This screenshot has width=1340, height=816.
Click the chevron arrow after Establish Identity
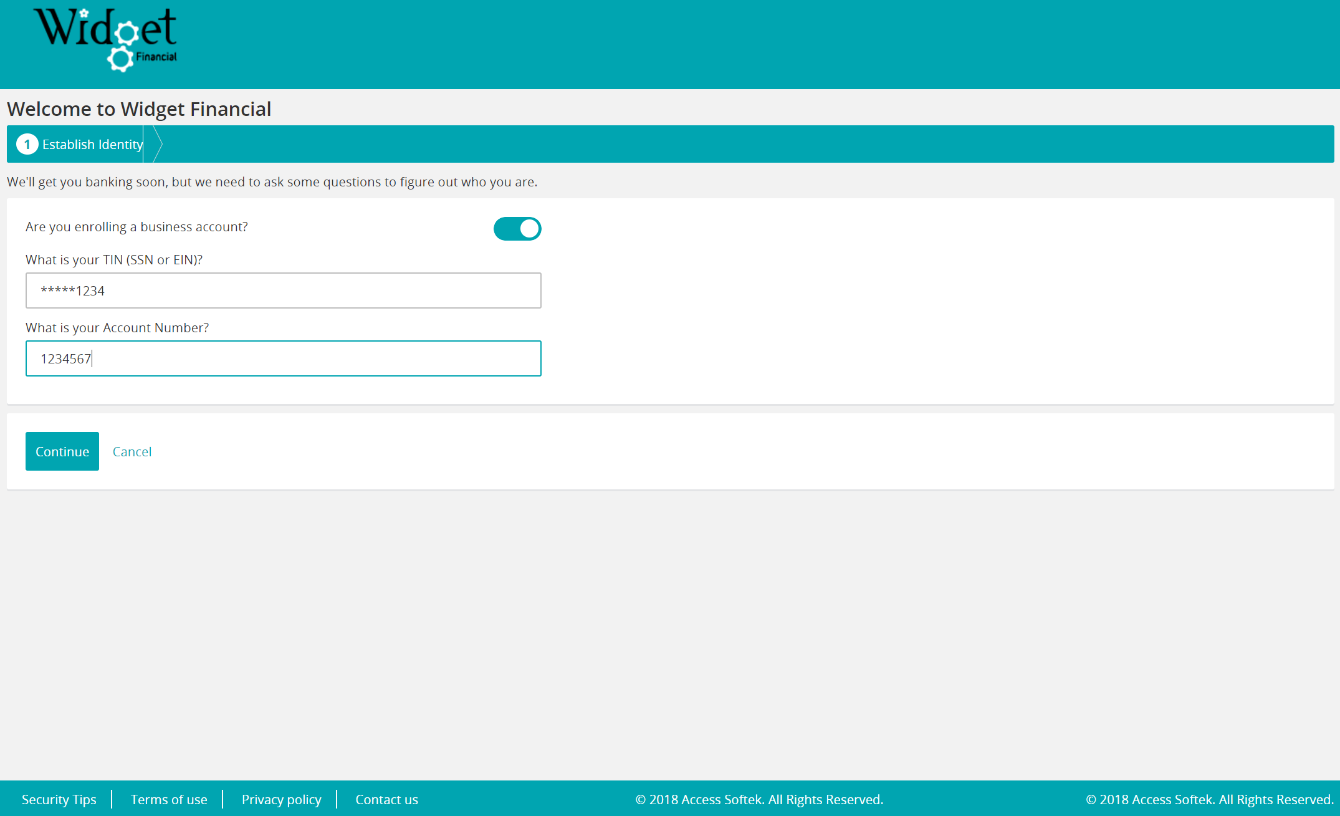point(157,145)
